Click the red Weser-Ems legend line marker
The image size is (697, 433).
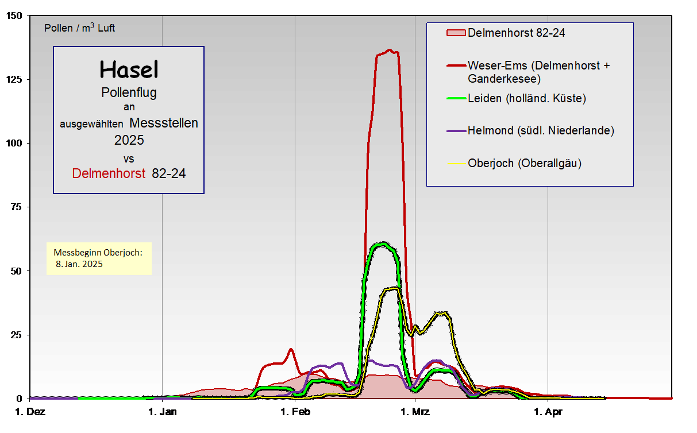(x=456, y=65)
